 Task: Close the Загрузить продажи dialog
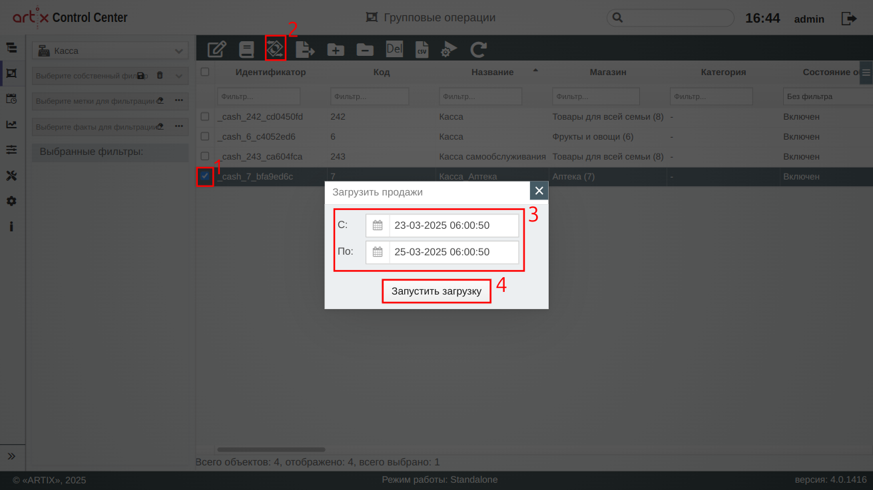539,191
